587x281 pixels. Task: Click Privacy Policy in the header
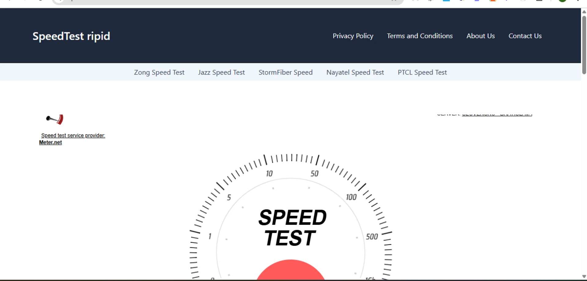353,36
